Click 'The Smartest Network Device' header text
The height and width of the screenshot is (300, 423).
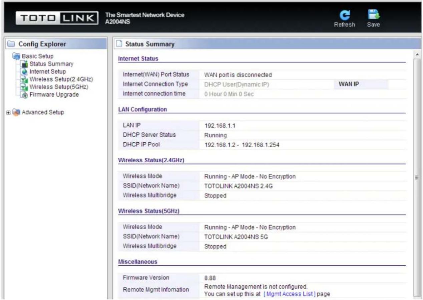pos(145,15)
